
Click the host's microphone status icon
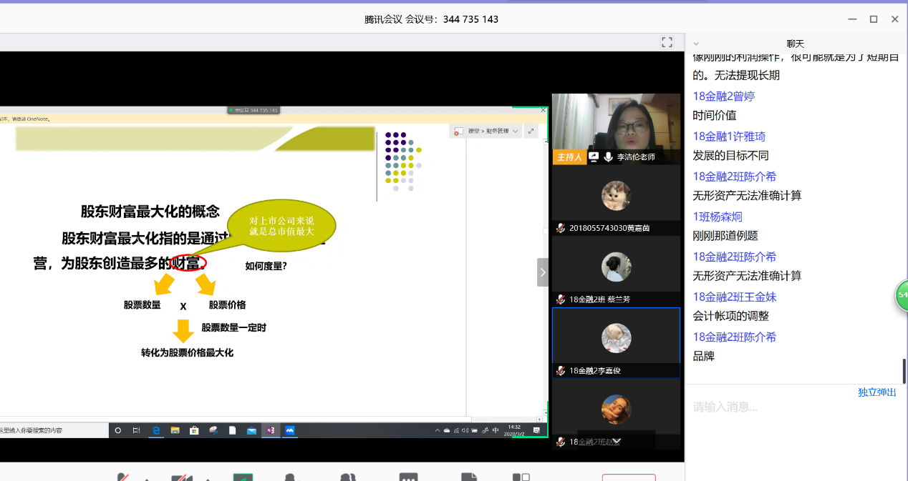[608, 157]
